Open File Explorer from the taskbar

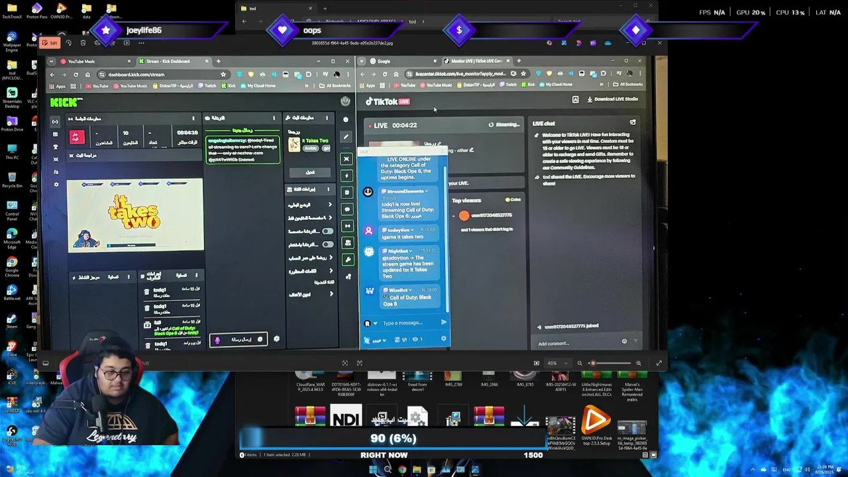point(417,470)
